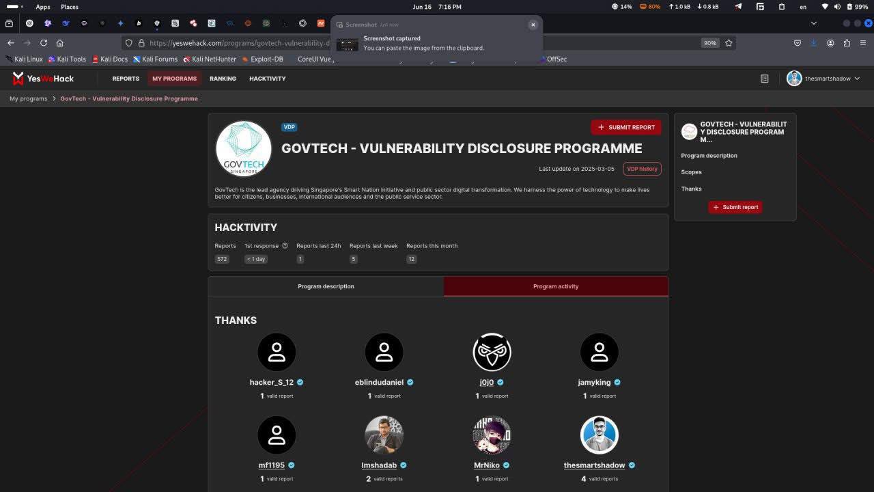Dismiss the Screenshot captured notification
This screenshot has height=492, width=874.
point(533,25)
